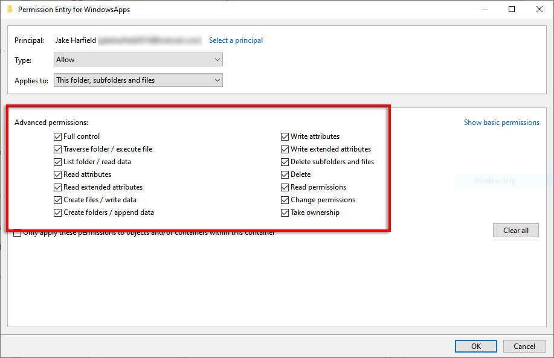Toggle Traverse folder / execute file
The width and height of the screenshot is (554, 358).
coord(58,149)
